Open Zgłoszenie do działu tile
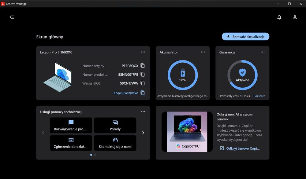Screen dimensions: 306x179 click(71, 143)
